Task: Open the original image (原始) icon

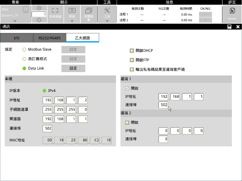Action: 72,11
